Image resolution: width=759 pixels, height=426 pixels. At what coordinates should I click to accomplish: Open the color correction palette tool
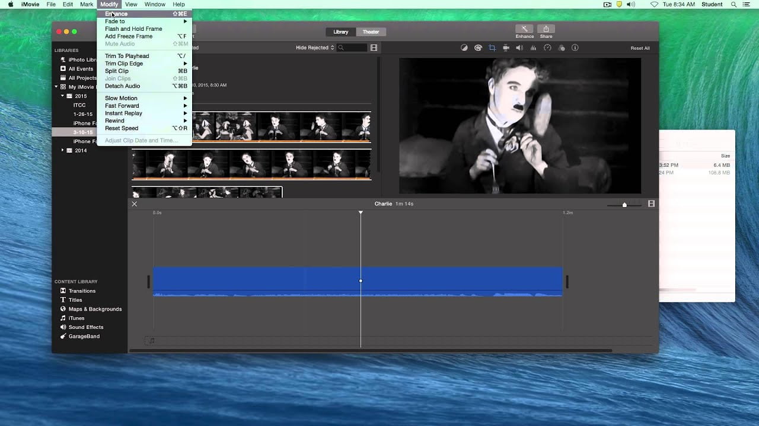(478, 48)
